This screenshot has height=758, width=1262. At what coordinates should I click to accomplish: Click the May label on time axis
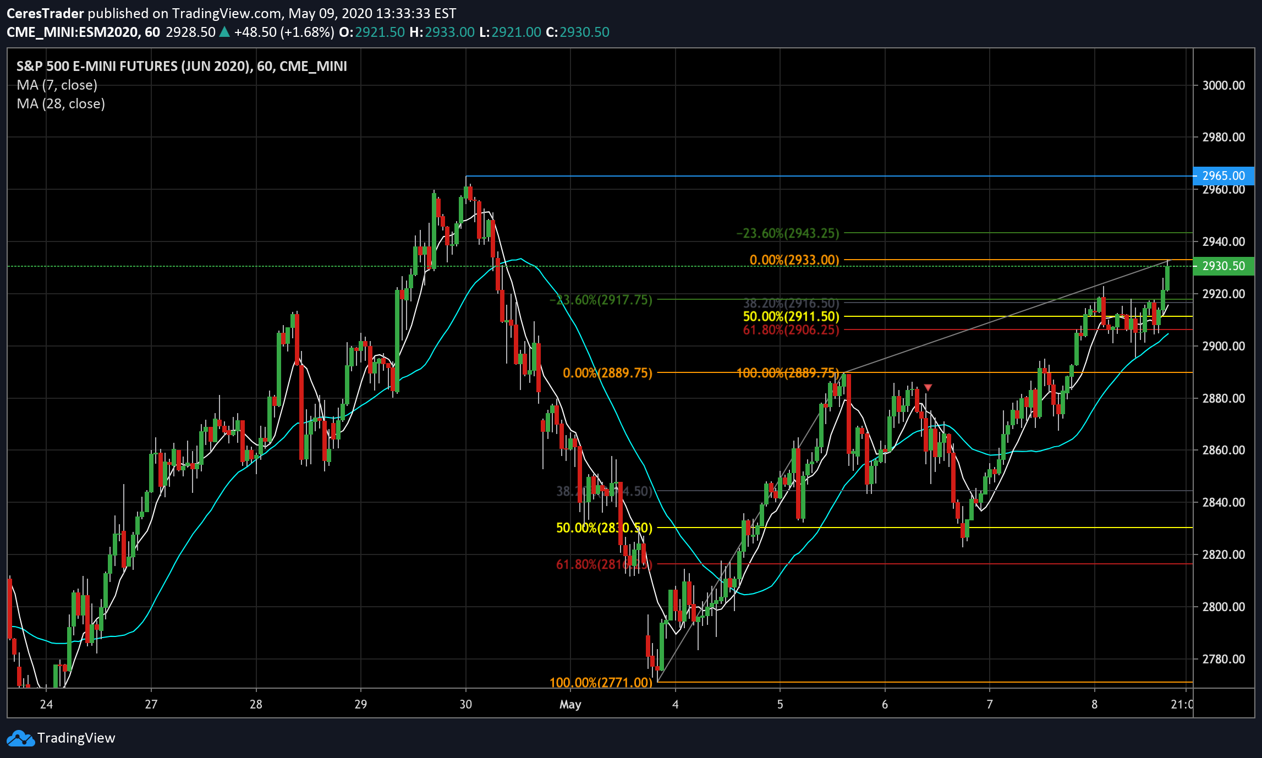pyautogui.click(x=570, y=705)
